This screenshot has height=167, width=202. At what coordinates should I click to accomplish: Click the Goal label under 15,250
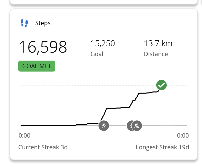point(97,54)
